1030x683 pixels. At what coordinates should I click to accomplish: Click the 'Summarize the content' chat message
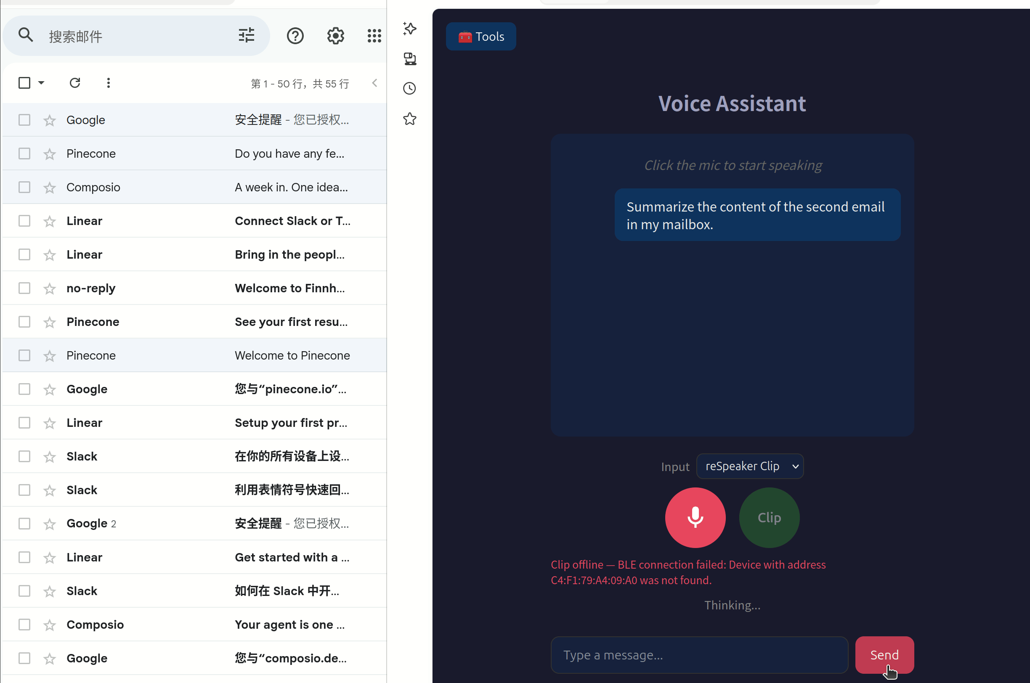757,215
